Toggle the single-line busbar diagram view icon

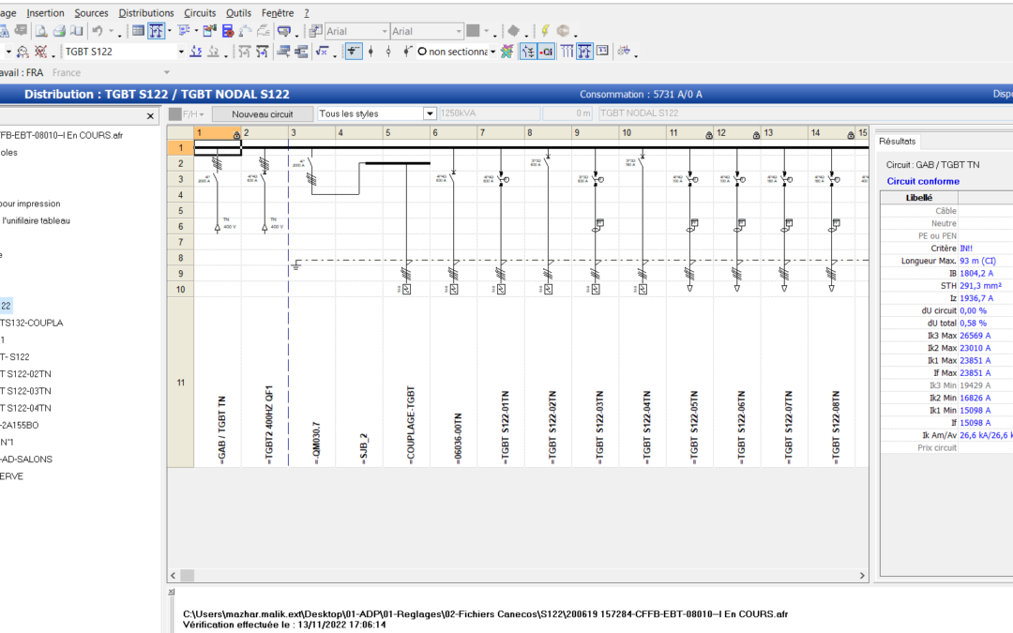(x=157, y=30)
